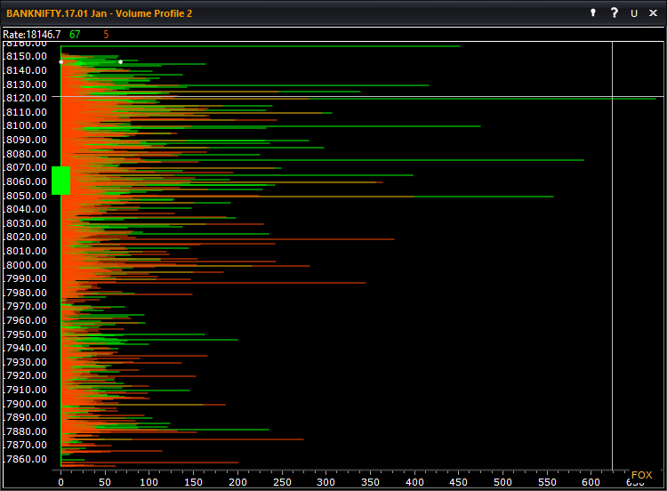Click volume axis label 50
This screenshot has width=667, height=491.
pos(105,482)
